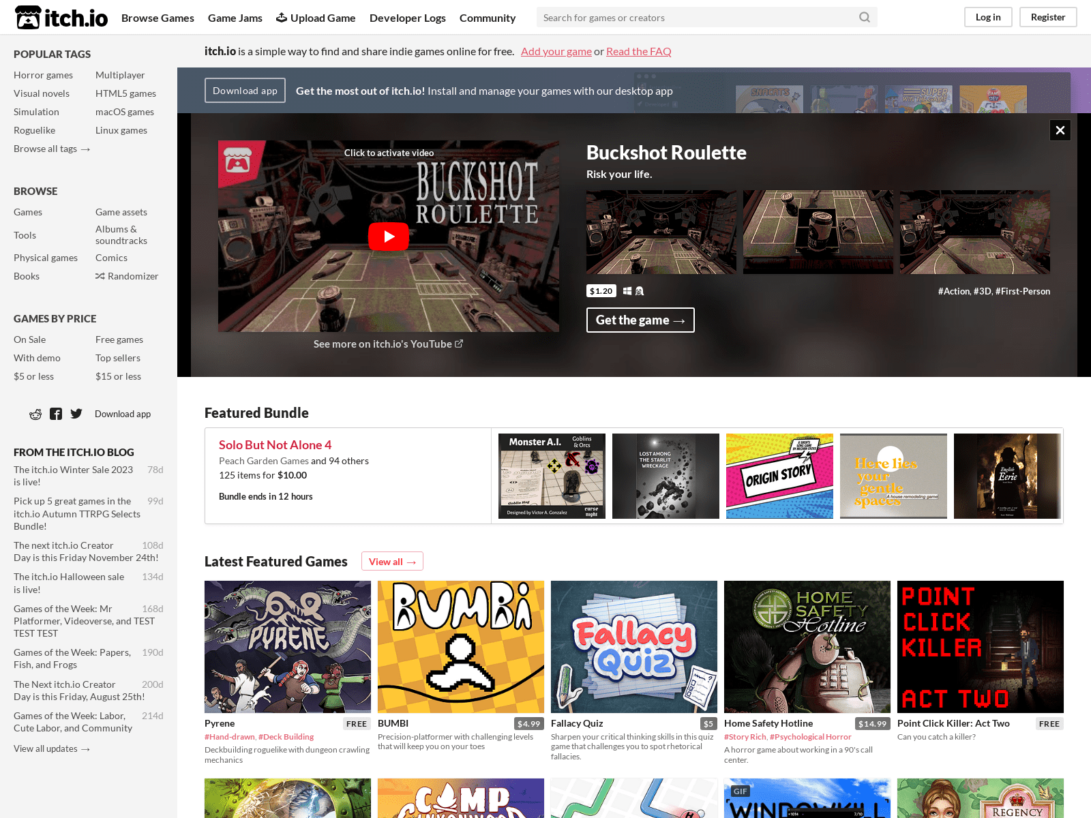Browse Game assets category

point(121,212)
